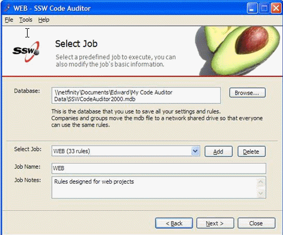The height and width of the screenshot is (235, 283).
Task: Click the Database path field
Action: tap(136, 96)
